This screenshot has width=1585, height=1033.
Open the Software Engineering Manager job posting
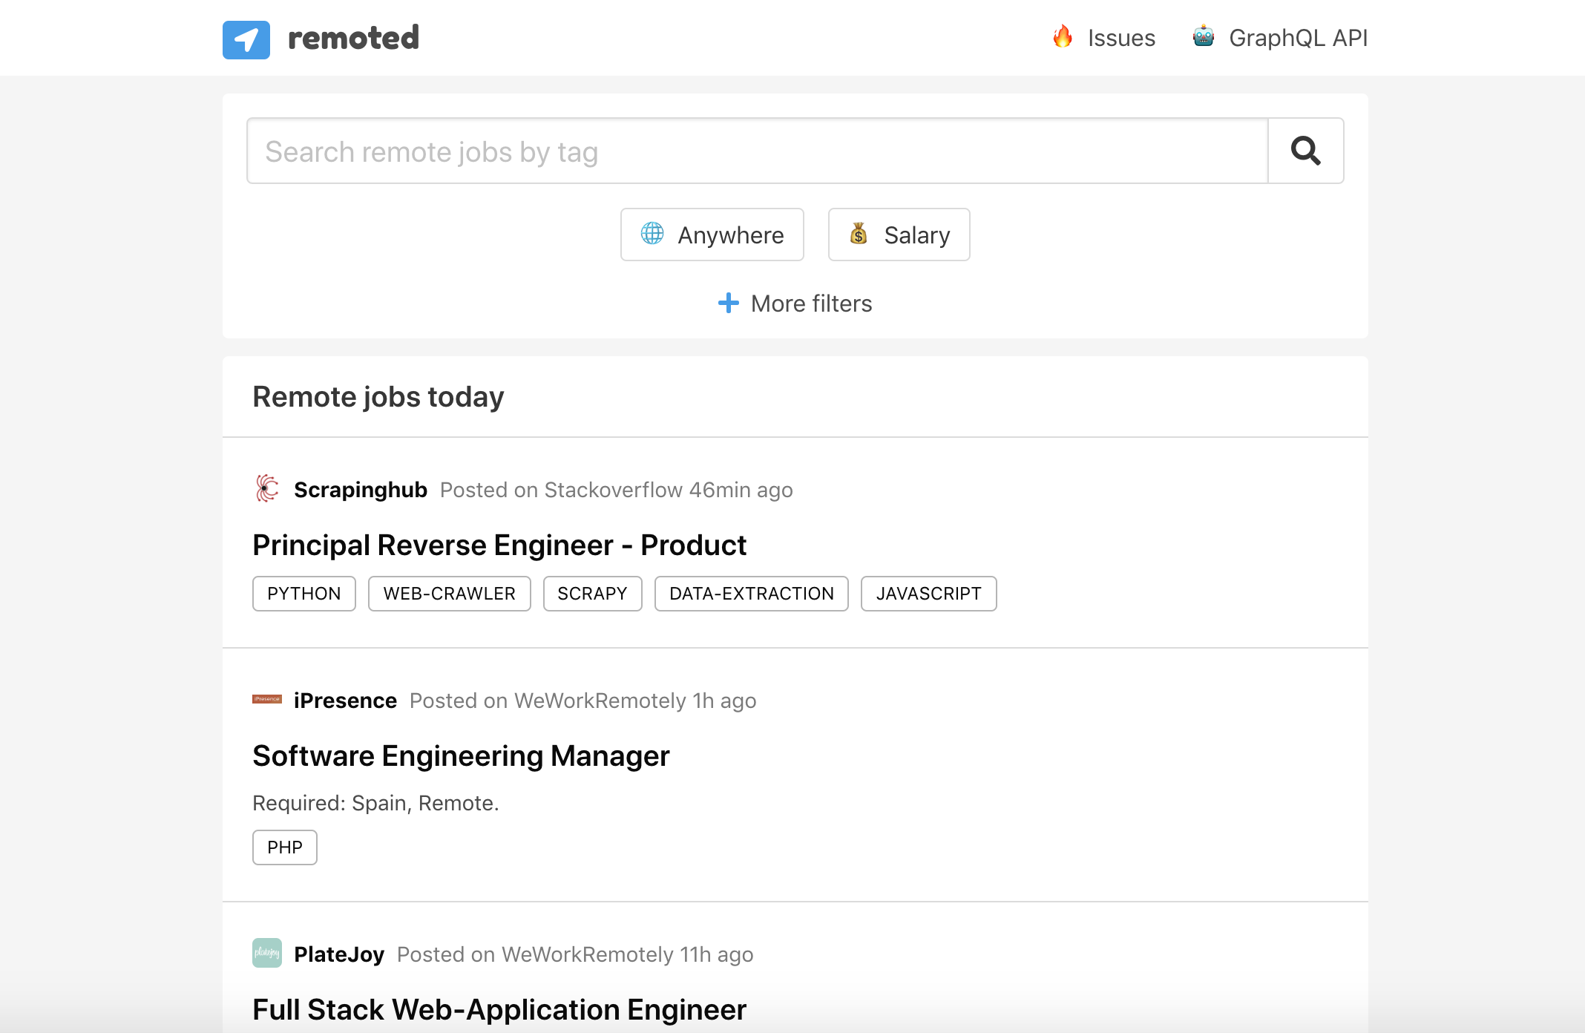tap(461, 755)
